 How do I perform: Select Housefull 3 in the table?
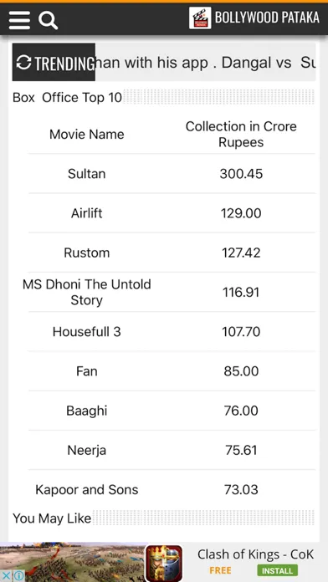tap(86, 331)
